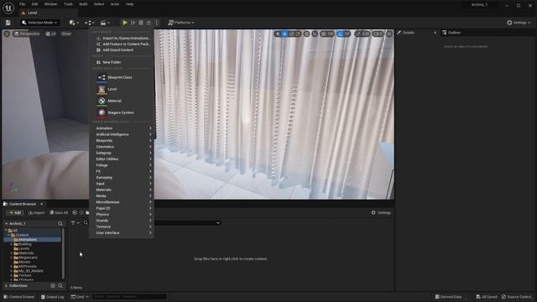Open the Platforms dropdown

tap(181, 23)
